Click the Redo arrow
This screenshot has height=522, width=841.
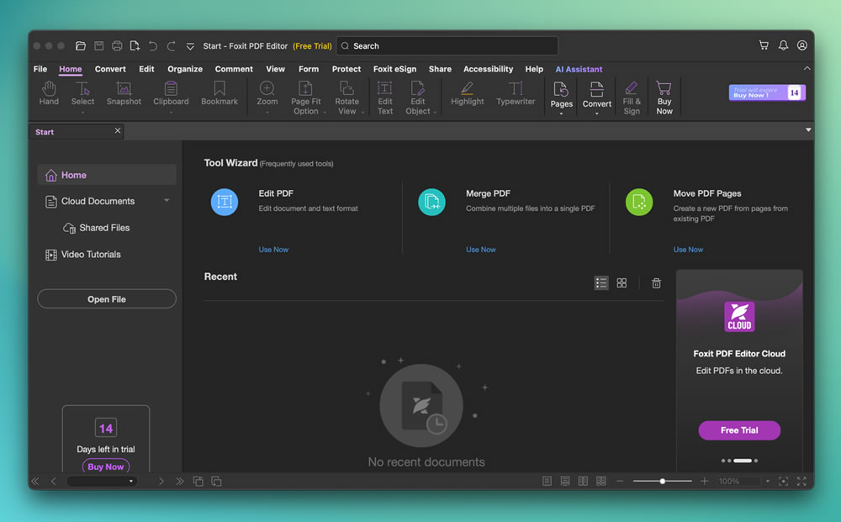(x=171, y=46)
